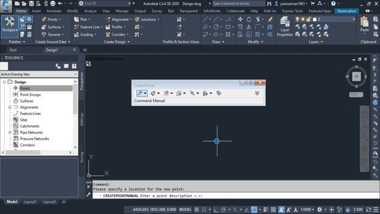This screenshot has height=214, width=380.
Task: Select the Point Groups tree item
Action: 30,95
